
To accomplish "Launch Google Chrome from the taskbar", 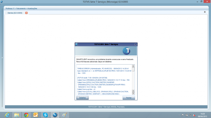I will coord(26,115).
